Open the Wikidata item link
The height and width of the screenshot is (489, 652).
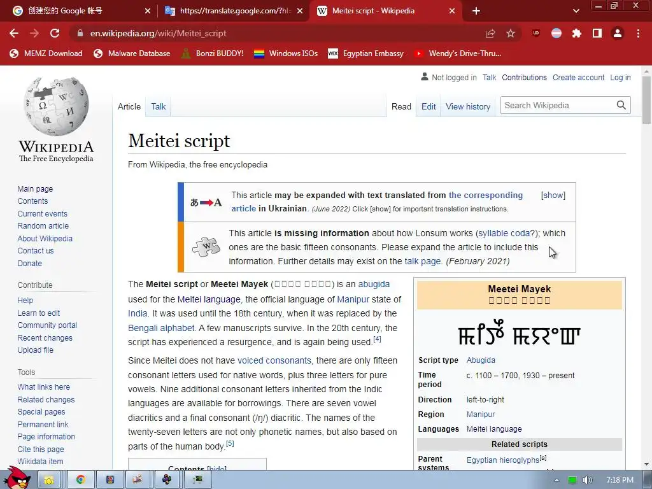(40, 461)
